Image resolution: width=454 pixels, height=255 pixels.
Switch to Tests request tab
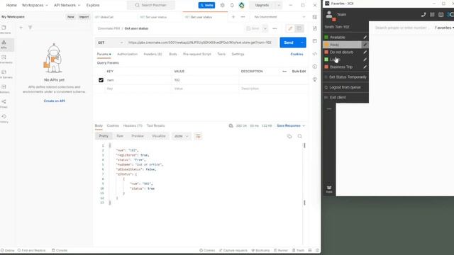point(221,54)
